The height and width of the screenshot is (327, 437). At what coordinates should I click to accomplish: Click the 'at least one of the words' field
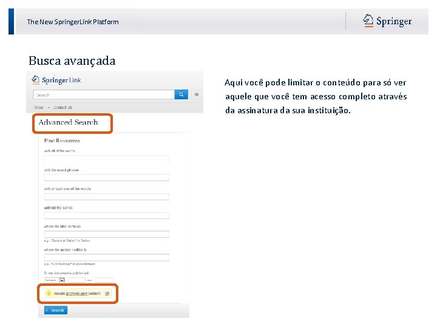pos(106,197)
